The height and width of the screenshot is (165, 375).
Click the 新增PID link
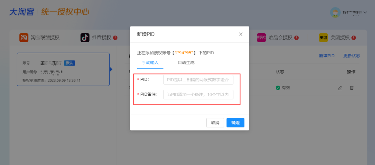[326, 56]
